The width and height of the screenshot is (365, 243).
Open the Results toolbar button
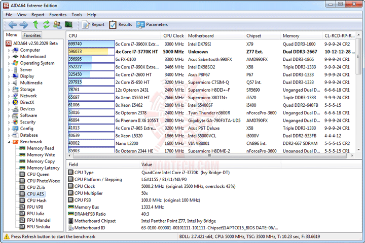[x=120, y=24]
